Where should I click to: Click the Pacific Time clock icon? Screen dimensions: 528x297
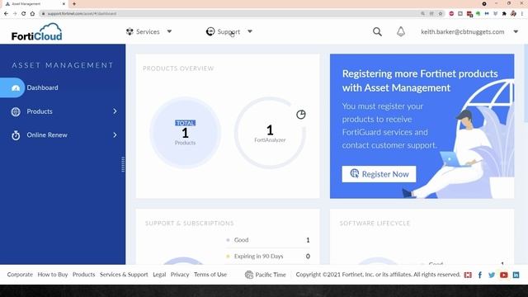coord(249,275)
